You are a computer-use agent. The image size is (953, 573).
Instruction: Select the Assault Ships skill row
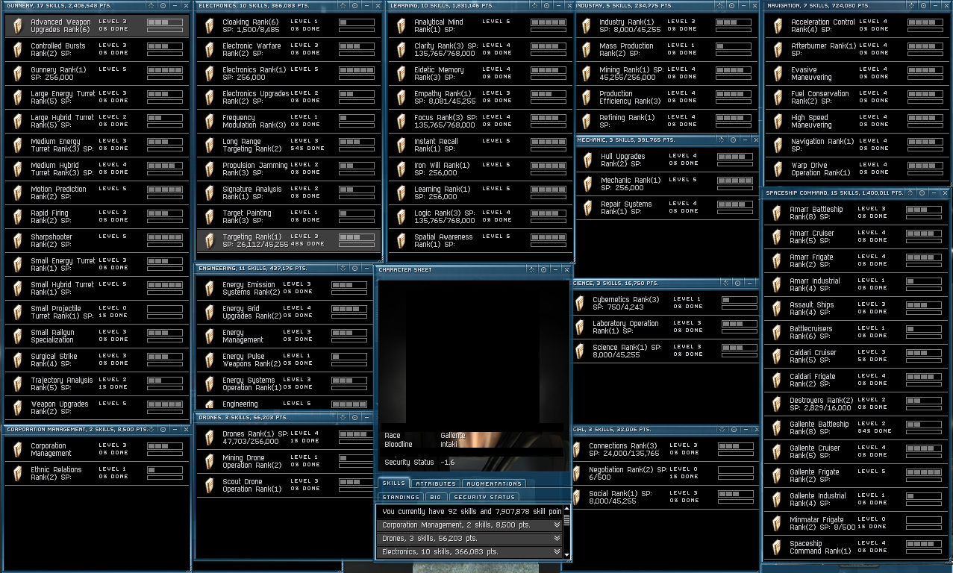click(x=856, y=309)
